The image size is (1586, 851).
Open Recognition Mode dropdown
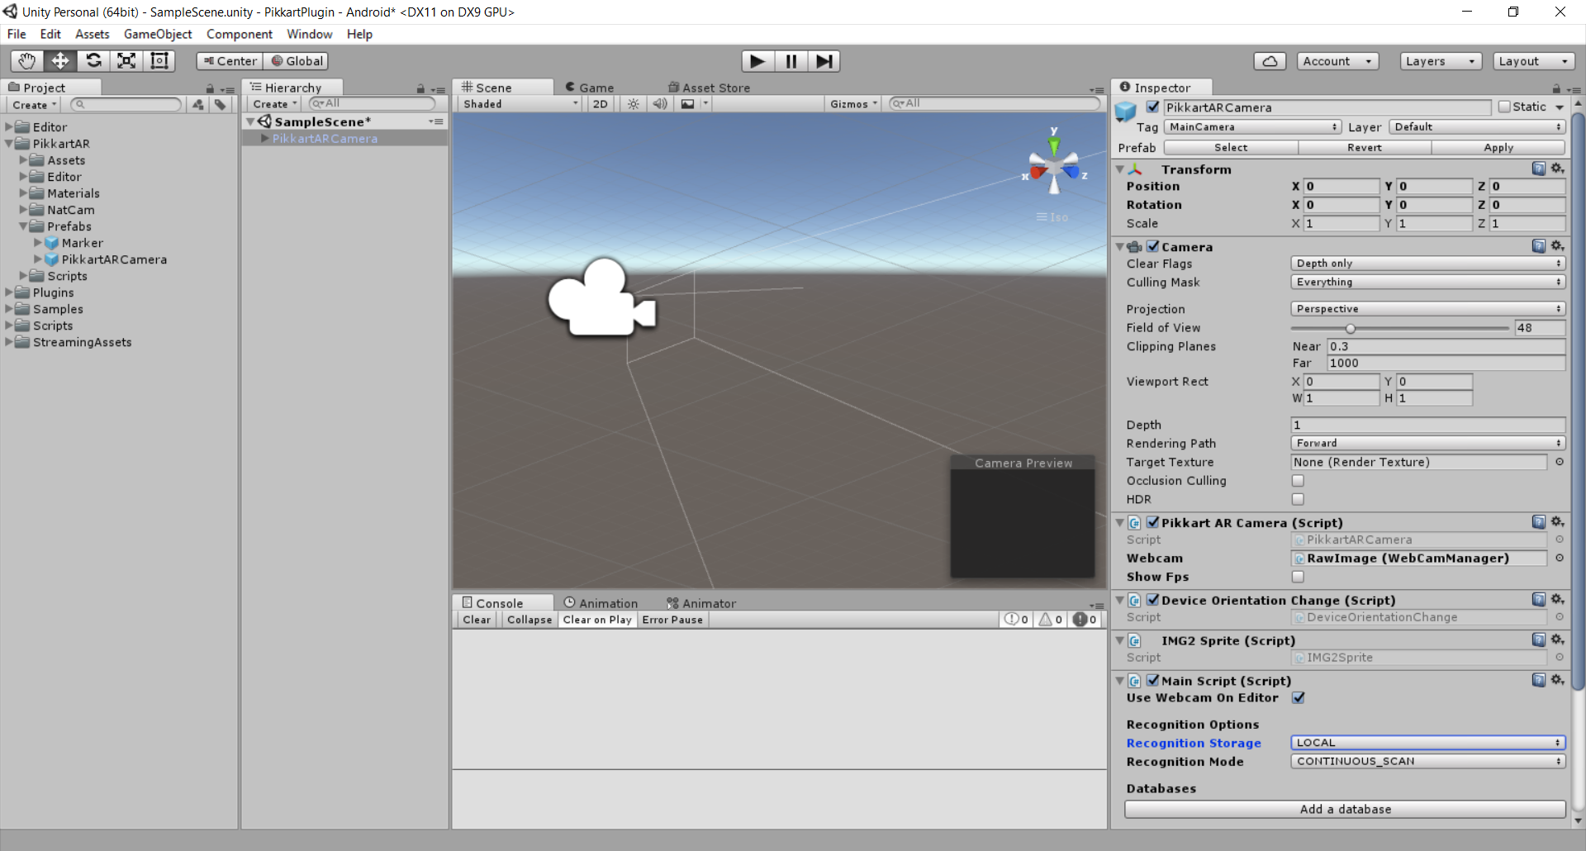(x=1427, y=762)
